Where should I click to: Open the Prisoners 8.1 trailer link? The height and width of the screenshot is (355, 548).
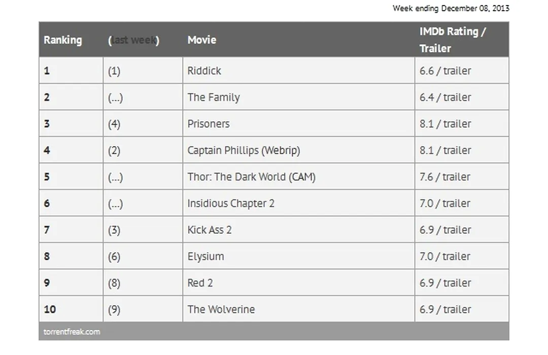click(x=457, y=124)
